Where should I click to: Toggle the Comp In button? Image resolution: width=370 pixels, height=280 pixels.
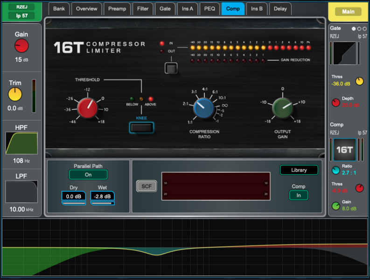tap(299, 195)
